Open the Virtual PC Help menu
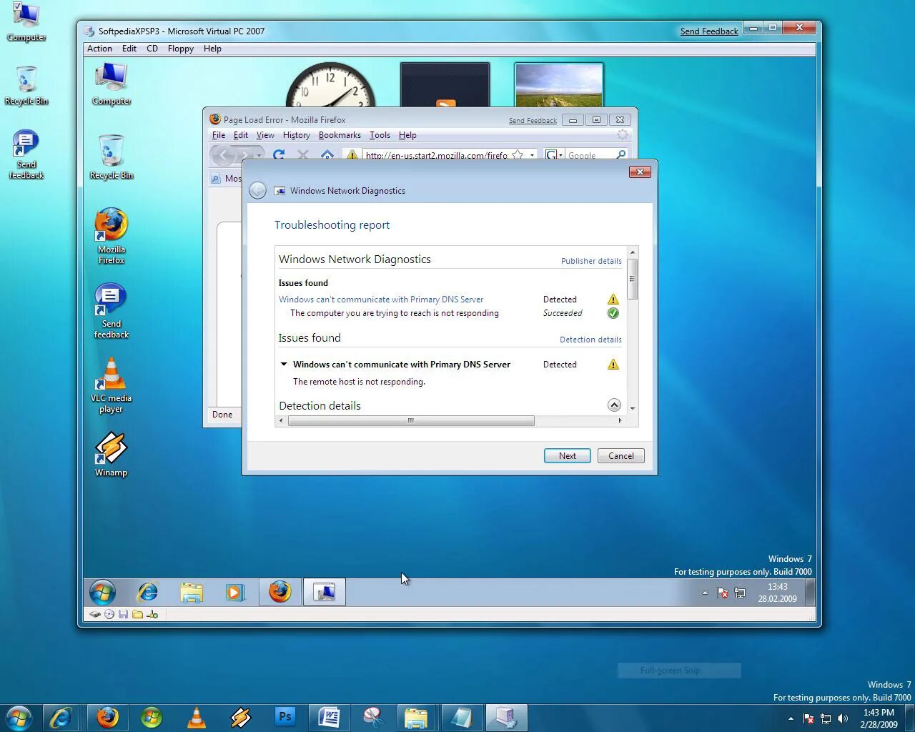The height and width of the screenshot is (732, 915). (x=212, y=49)
